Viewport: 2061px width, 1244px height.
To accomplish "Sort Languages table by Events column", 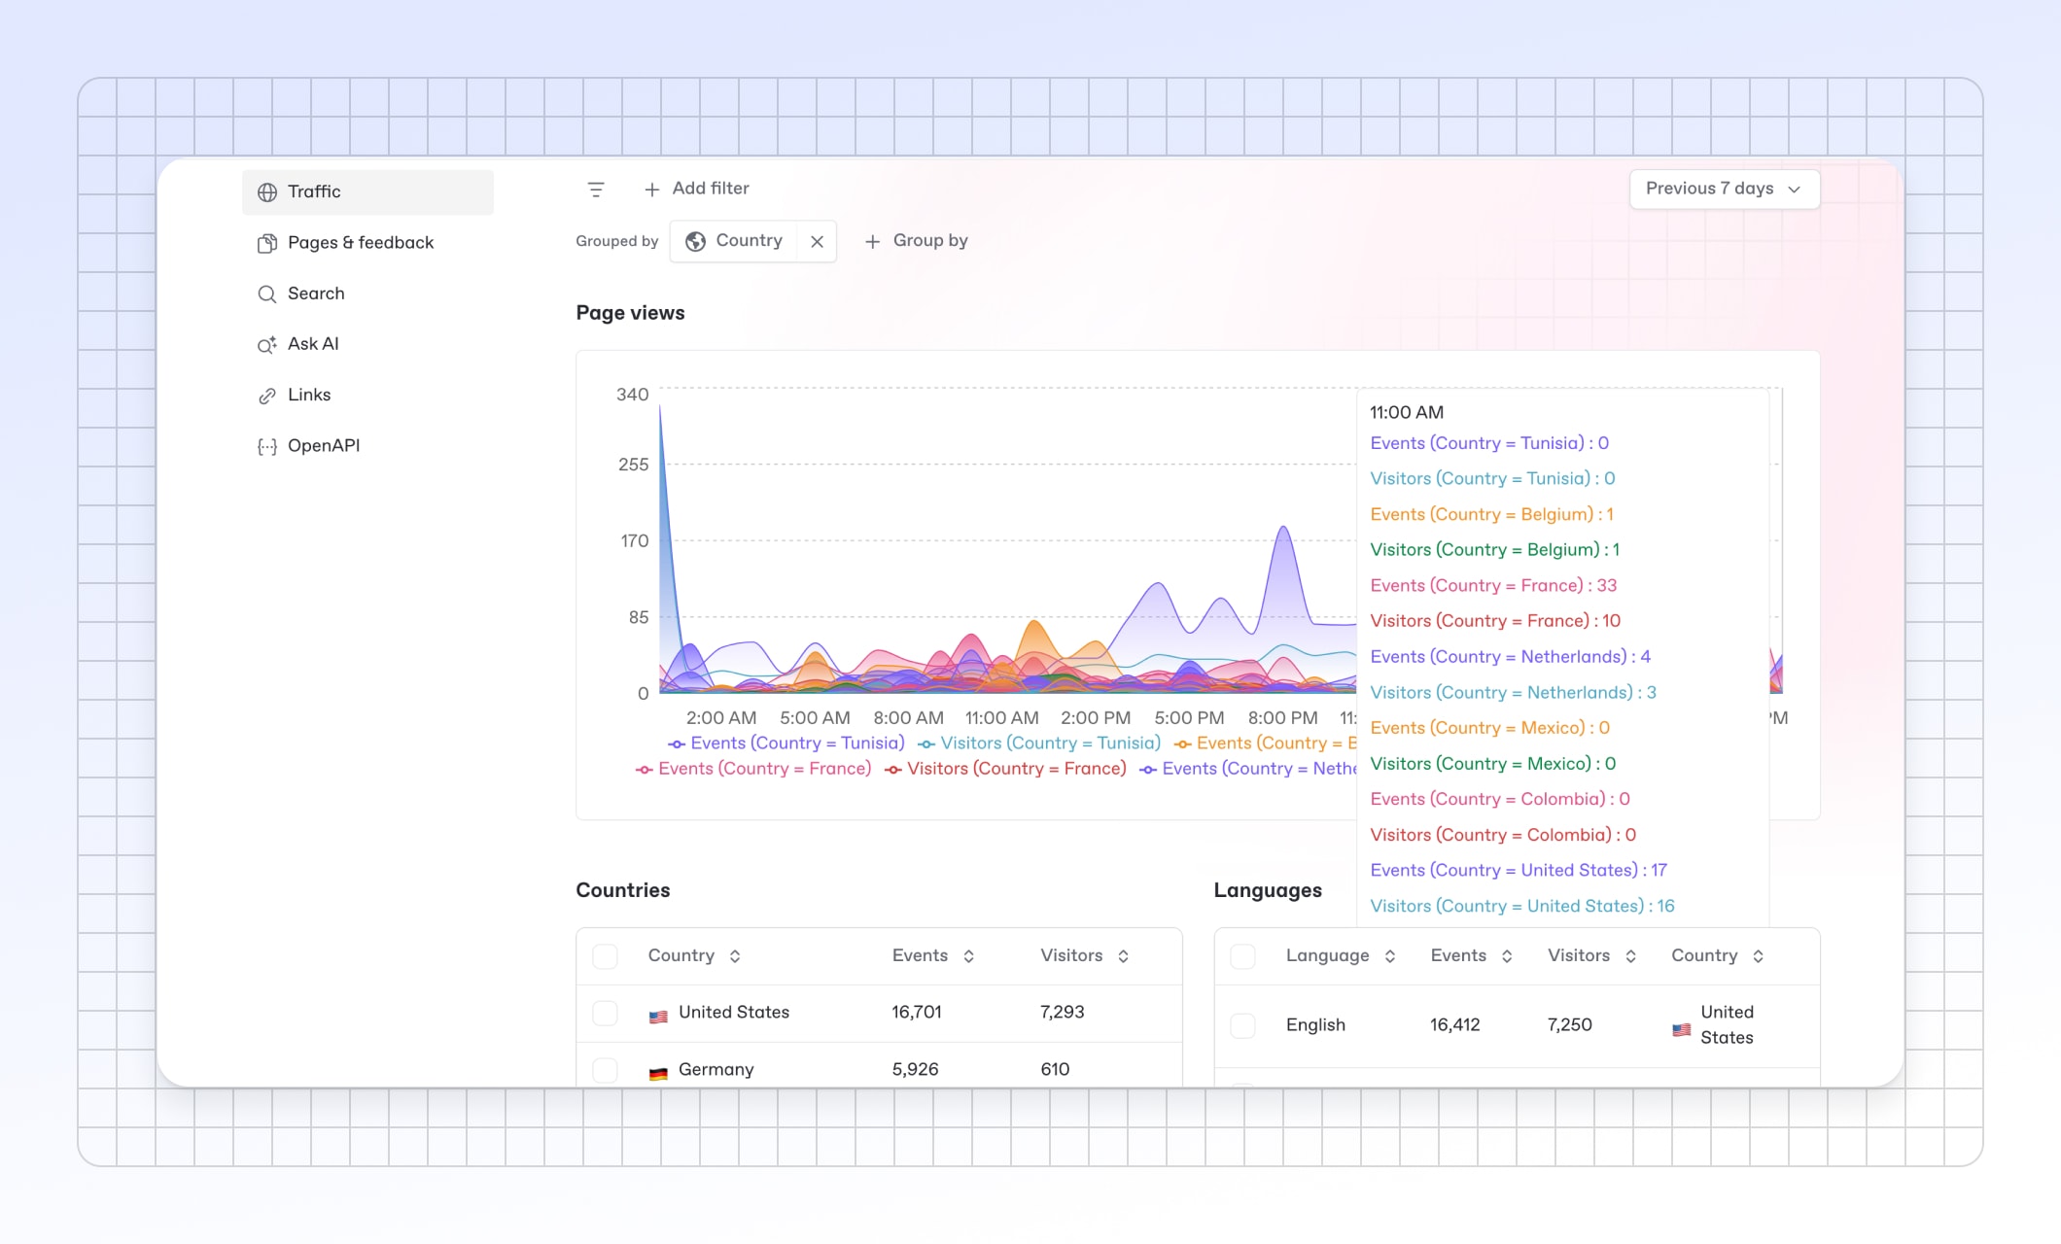I will pyautogui.click(x=1471, y=956).
